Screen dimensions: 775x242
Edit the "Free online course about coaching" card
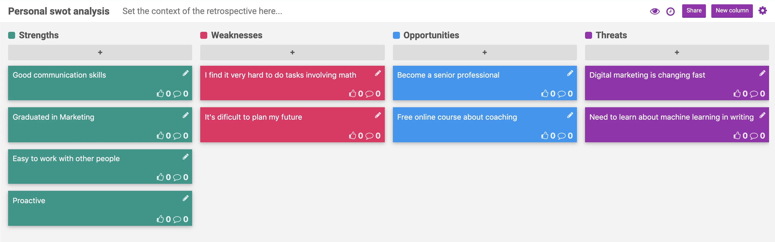570,115
